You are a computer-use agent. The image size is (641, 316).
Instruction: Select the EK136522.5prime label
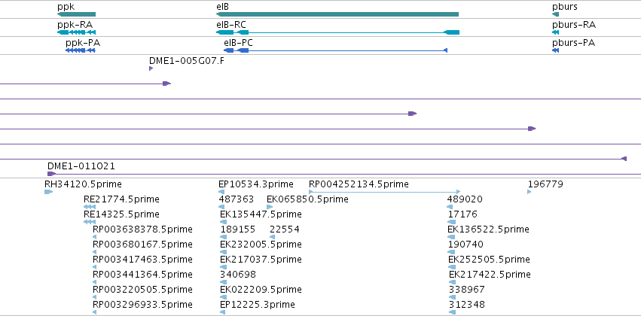pos(489,229)
